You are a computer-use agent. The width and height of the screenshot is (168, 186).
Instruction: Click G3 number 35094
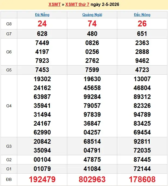tap(42, 150)
